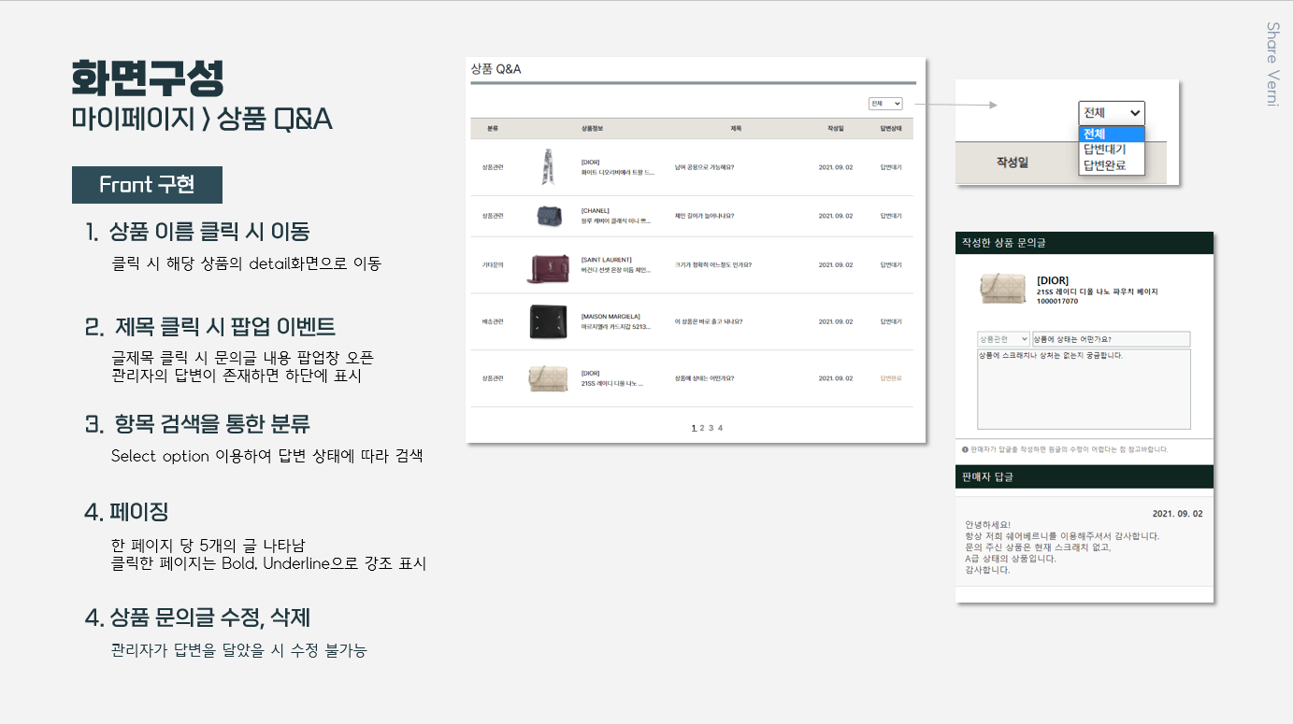Go to page 4 of the Q&A list
The image size is (1293, 724).
(x=720, y=428)
